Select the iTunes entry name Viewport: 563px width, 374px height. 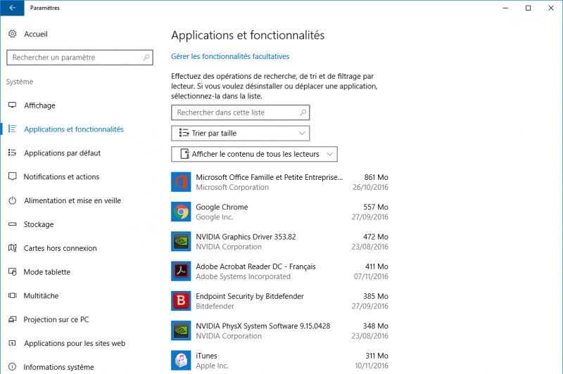206,356
